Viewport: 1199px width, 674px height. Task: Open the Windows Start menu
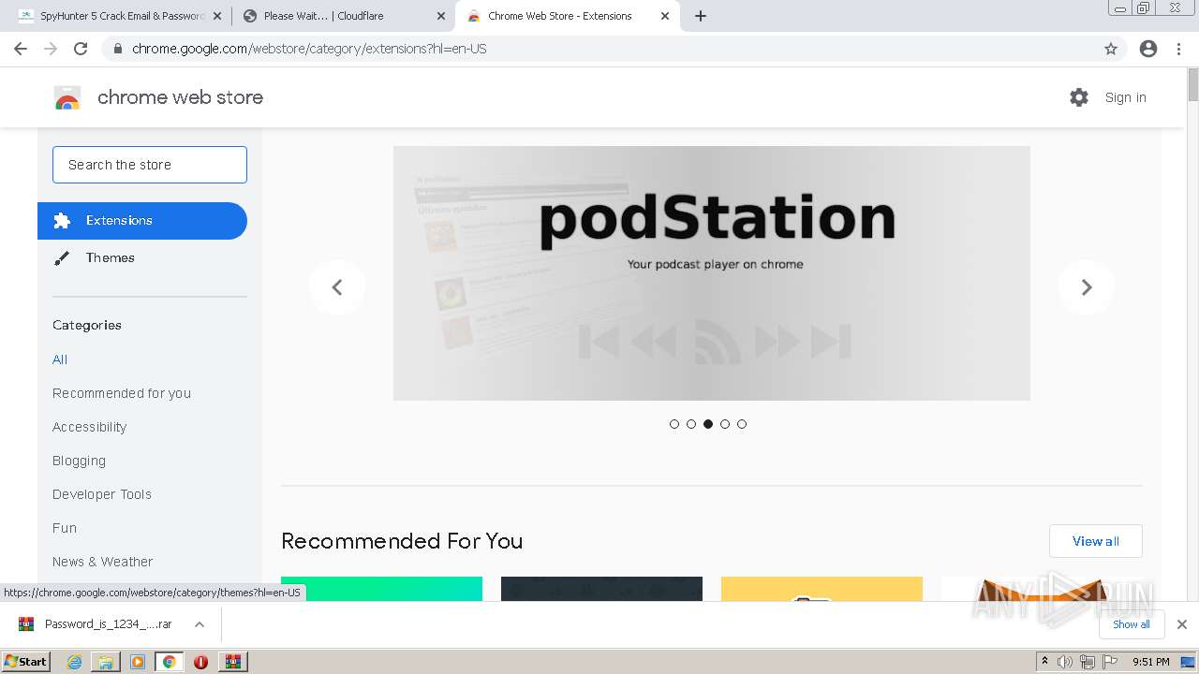pos(26,661)
